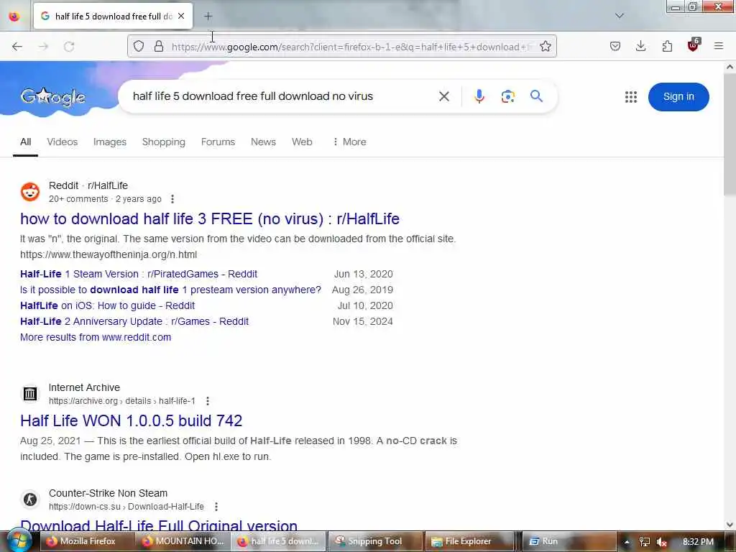View site security padlock information
The image size is (736, 552).
pyautogui.click(x=159, y=46)
